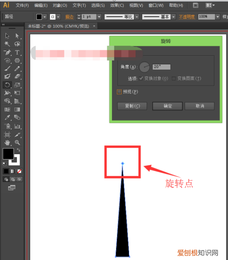Select the Rotate tool

click(7, 85)
